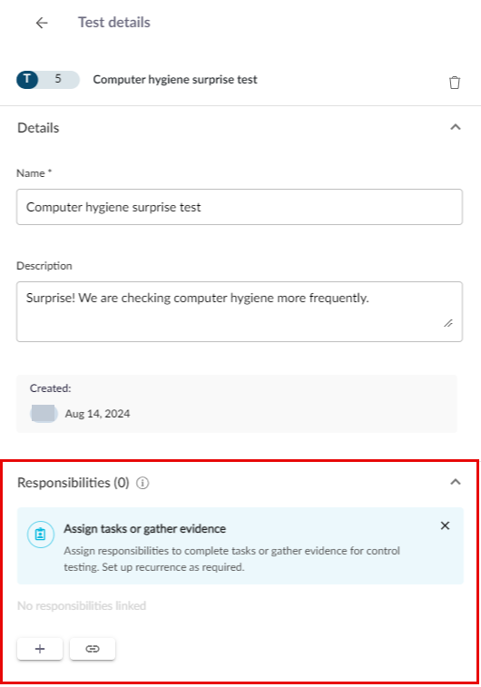The width and height of the screenshot is (481, 687).
Task: Click the Test details page title
Action: 114,23
